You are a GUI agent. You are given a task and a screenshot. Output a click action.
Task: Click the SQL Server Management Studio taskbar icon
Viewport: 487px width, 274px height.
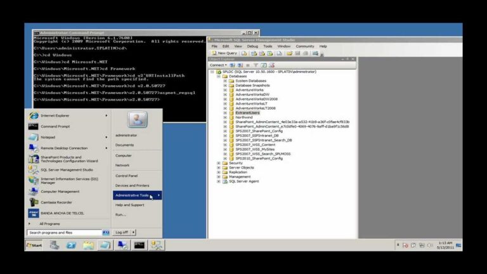(157, 245)
